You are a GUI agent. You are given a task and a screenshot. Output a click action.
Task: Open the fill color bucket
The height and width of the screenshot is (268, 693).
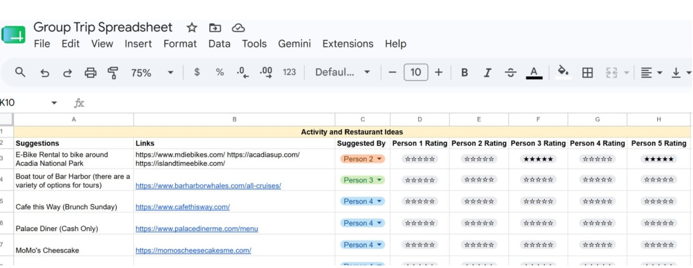[x=563, y=72]
